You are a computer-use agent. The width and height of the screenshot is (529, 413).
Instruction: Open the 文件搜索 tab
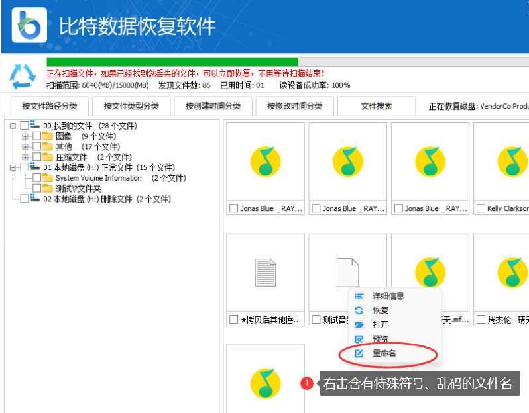point(376,106)
